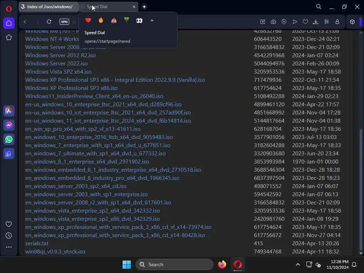Open en_windows_server_2003_sp2_x64_cd.iso link
This screenshot has height=273, width=364.
pyautogui.click(x=76, y=186)
